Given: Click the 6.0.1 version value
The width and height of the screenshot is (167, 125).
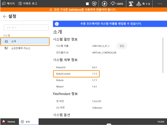Looking at the screenshot, I should [x=94, y=67].
